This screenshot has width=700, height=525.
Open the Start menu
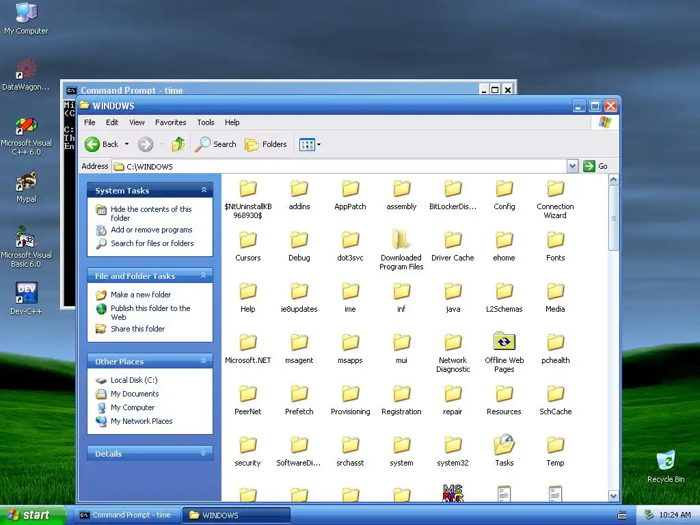32,515
